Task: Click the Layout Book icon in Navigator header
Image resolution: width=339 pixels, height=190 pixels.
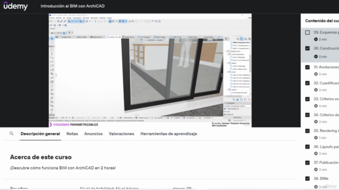Action: coord(246,39)
